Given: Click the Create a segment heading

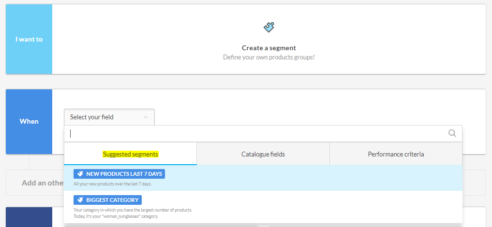Looking at the screenshot, I should point(268,48).
